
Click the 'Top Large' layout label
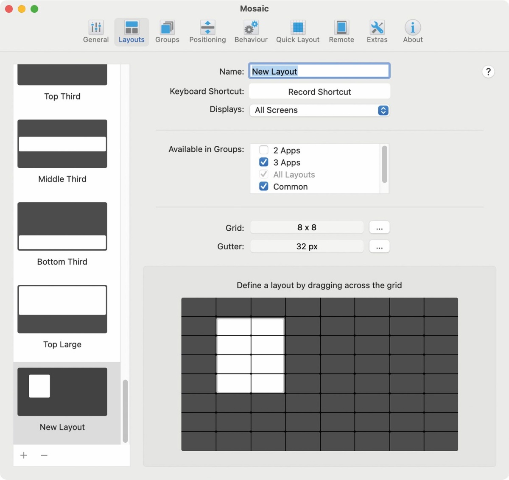[x=62, y=344]
